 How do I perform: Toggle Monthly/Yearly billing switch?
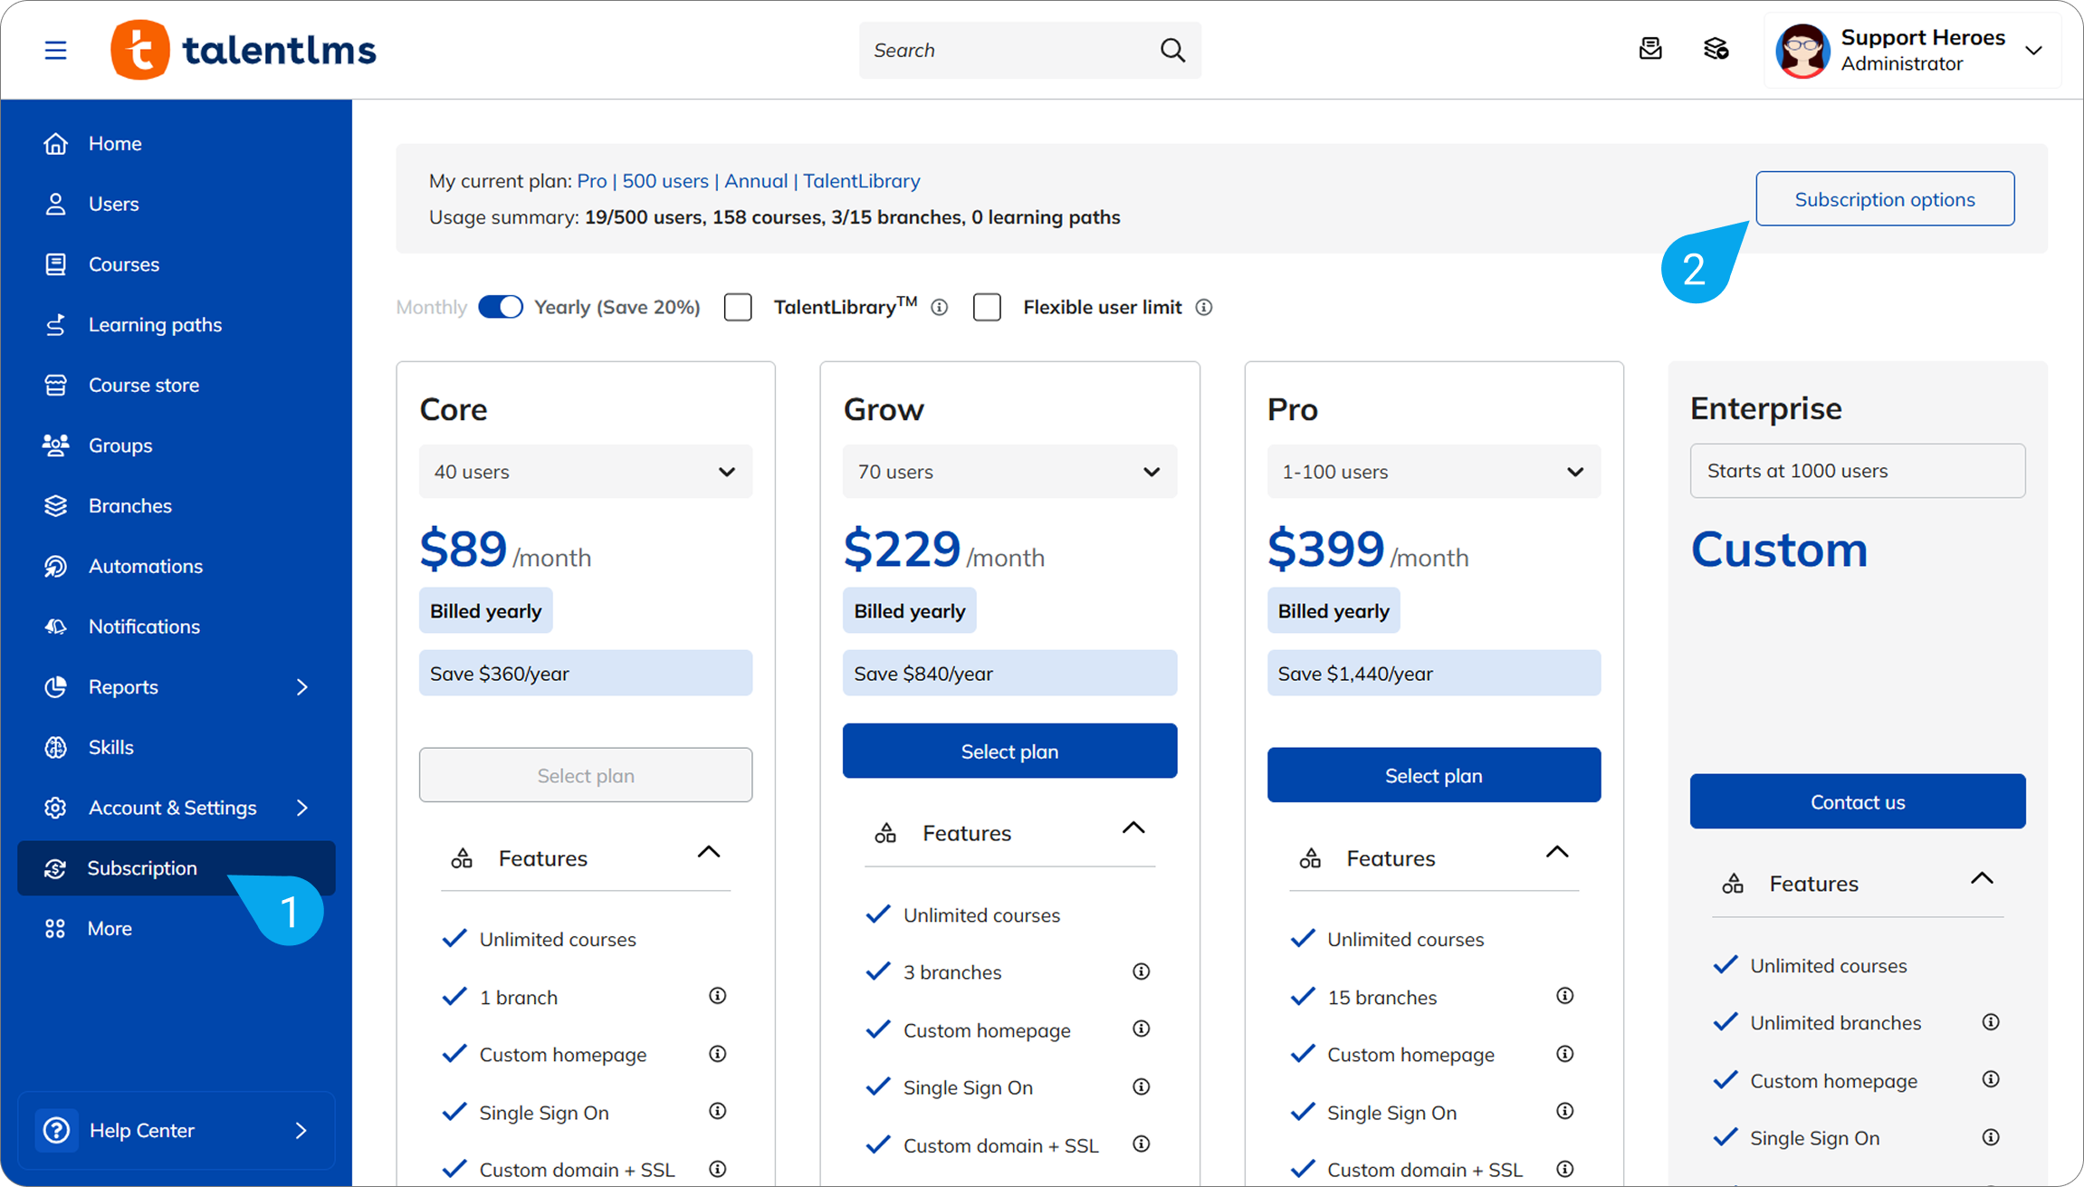(501, 307)
